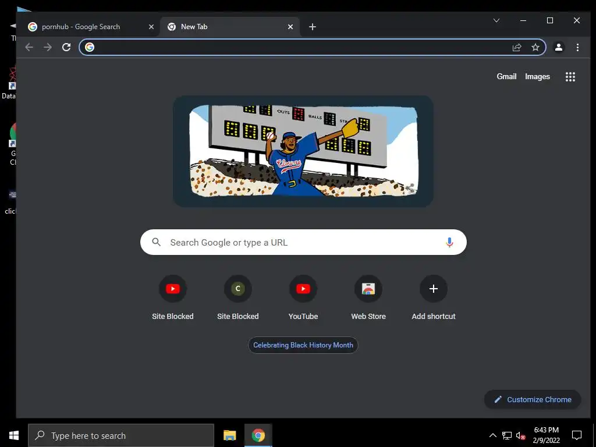596x447 pixels.
Task: Show hidden system tray icons
Action: pyautogui.click(x=492, y=435)
